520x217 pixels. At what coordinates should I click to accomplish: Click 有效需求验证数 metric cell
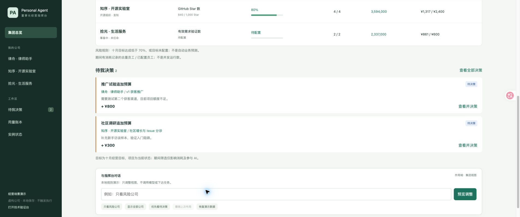[x=189, y=31]
